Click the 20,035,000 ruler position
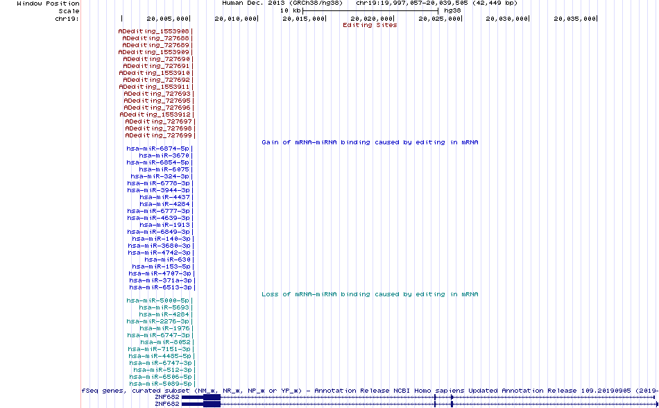Screen dimensions: 659x408 [x=575, y=19]
